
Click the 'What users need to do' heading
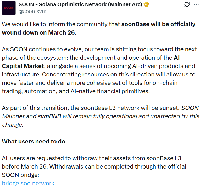34,141
